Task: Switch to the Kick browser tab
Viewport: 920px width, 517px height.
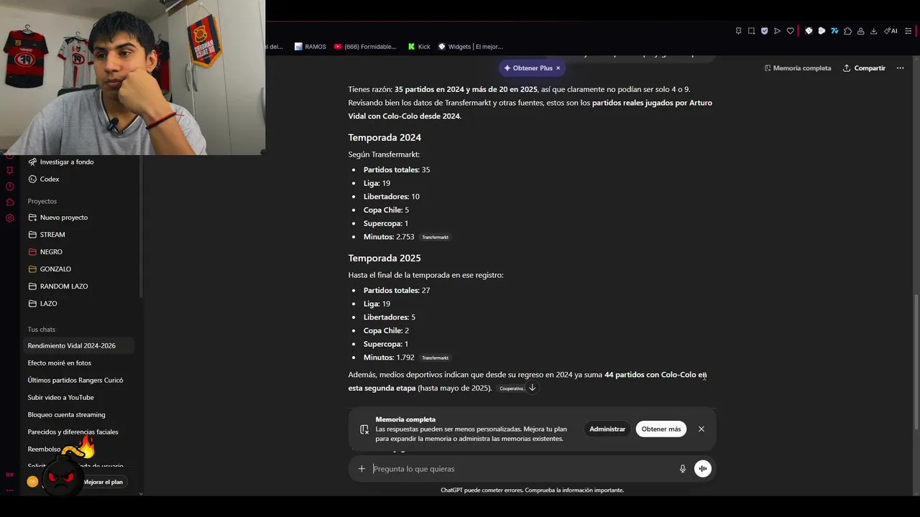Action: (x=419, y=47)
